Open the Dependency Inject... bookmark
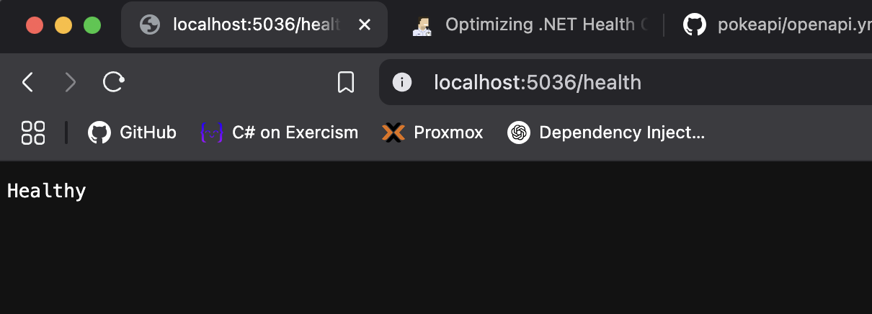 pyautogui.click(x=606, y=133)
